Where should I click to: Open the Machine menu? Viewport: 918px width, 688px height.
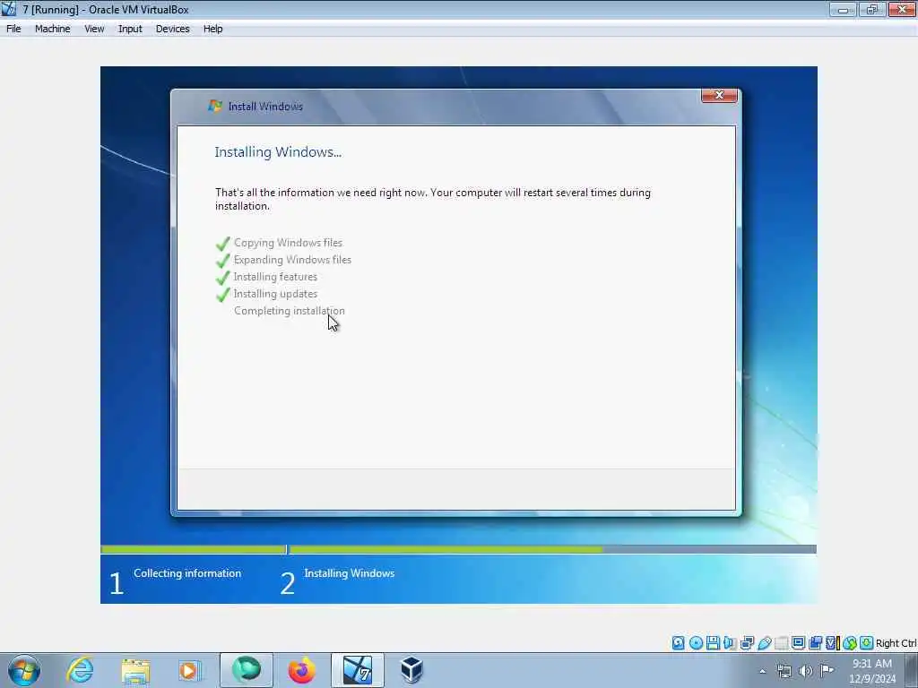pos(52,29)
